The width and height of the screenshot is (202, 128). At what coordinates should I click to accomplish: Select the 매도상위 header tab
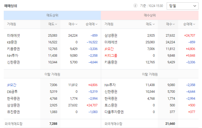click(52, 15)
